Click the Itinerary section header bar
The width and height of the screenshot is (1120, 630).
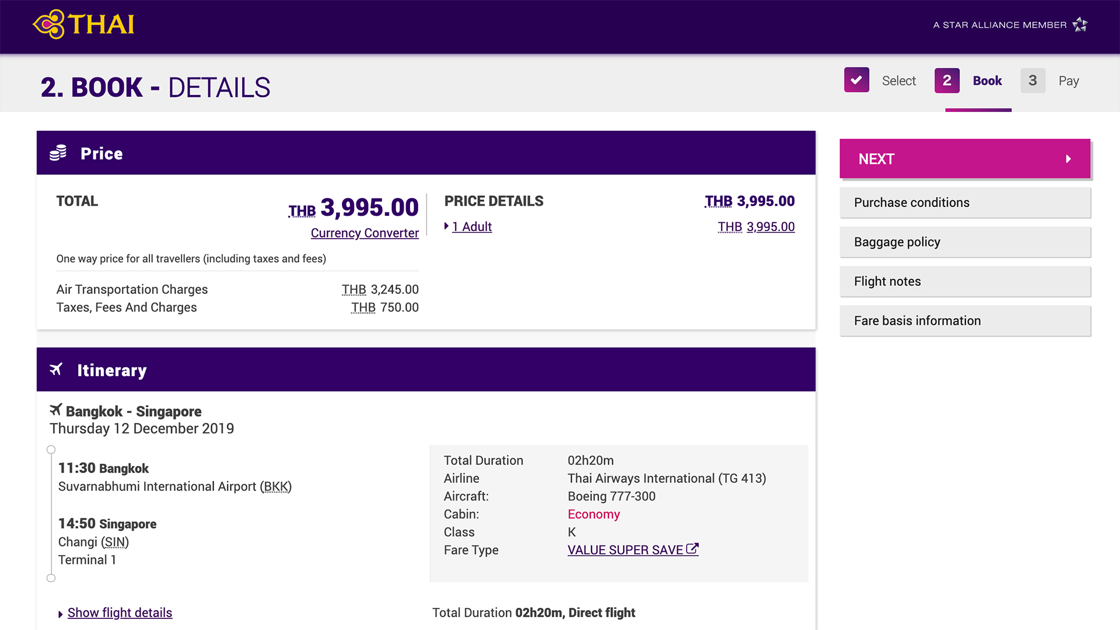tap(426, 369)
